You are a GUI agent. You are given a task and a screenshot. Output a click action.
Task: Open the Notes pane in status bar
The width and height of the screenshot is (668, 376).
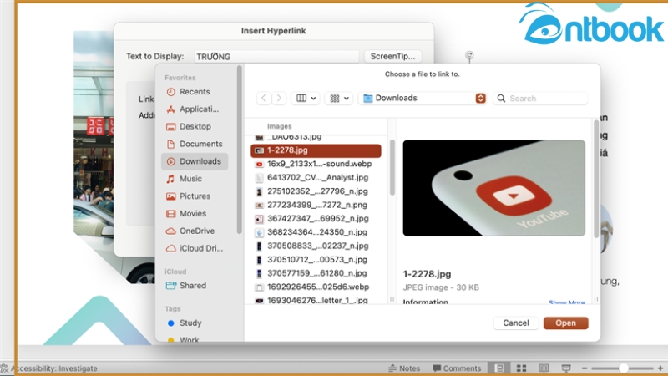click(x=404, y=368)
